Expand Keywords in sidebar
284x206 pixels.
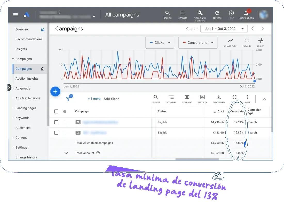[x=13, y=118]
